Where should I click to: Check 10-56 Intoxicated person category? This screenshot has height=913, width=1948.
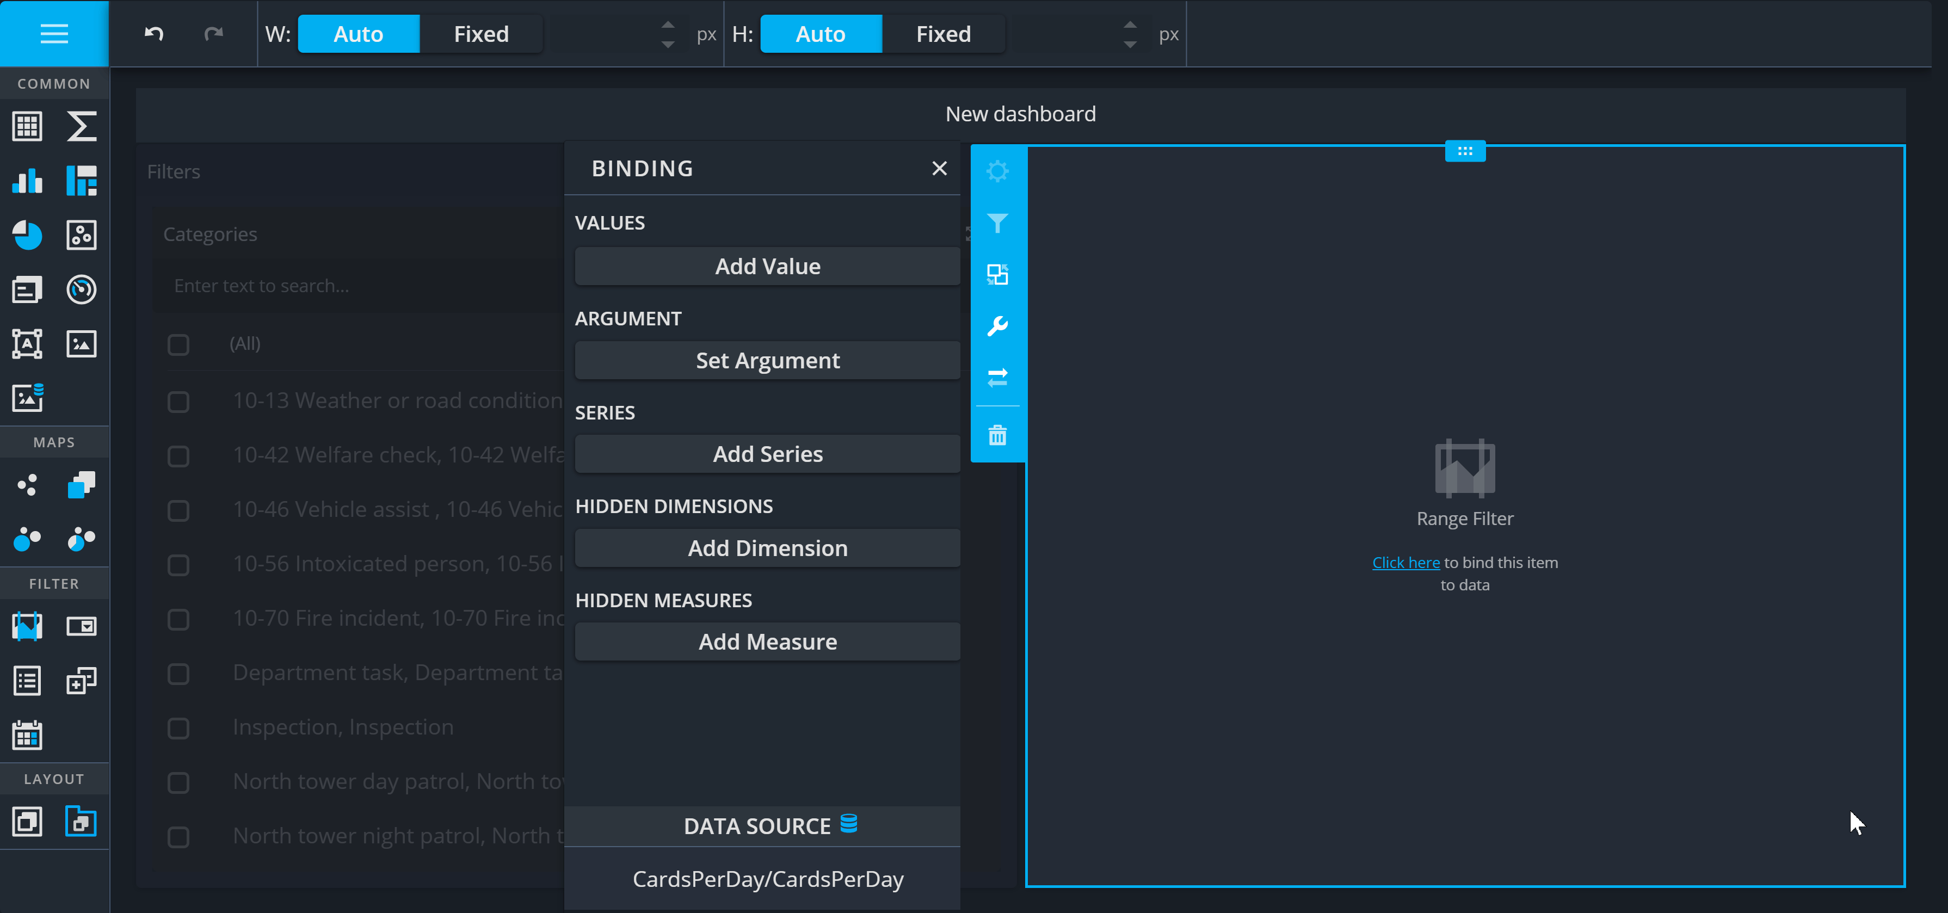pos(178,565)
